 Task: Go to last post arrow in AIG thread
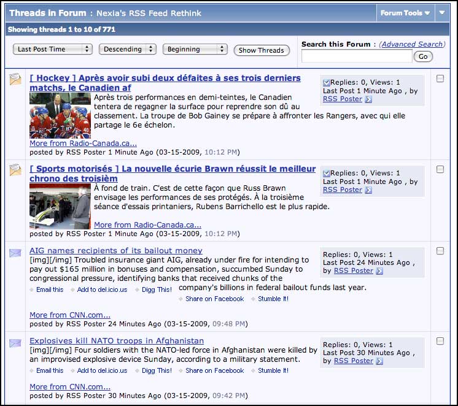(379, 271)
